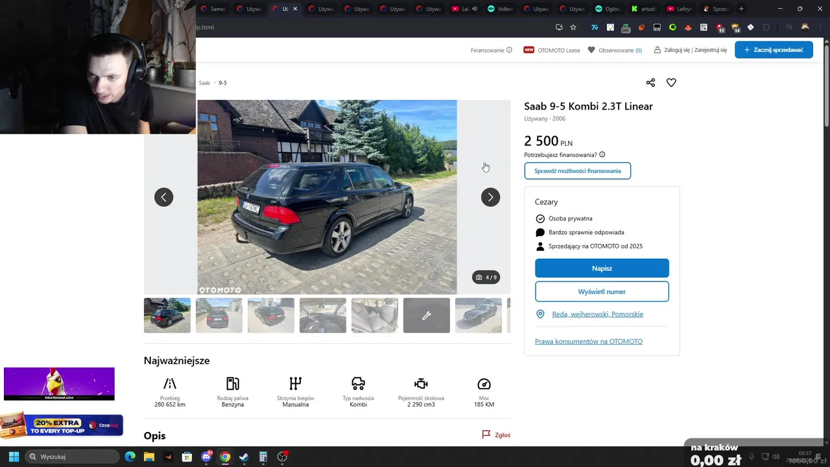Screen dimensions: 830x467
Task: Click the extension icon with badge 11
Action: coord(720,27)
